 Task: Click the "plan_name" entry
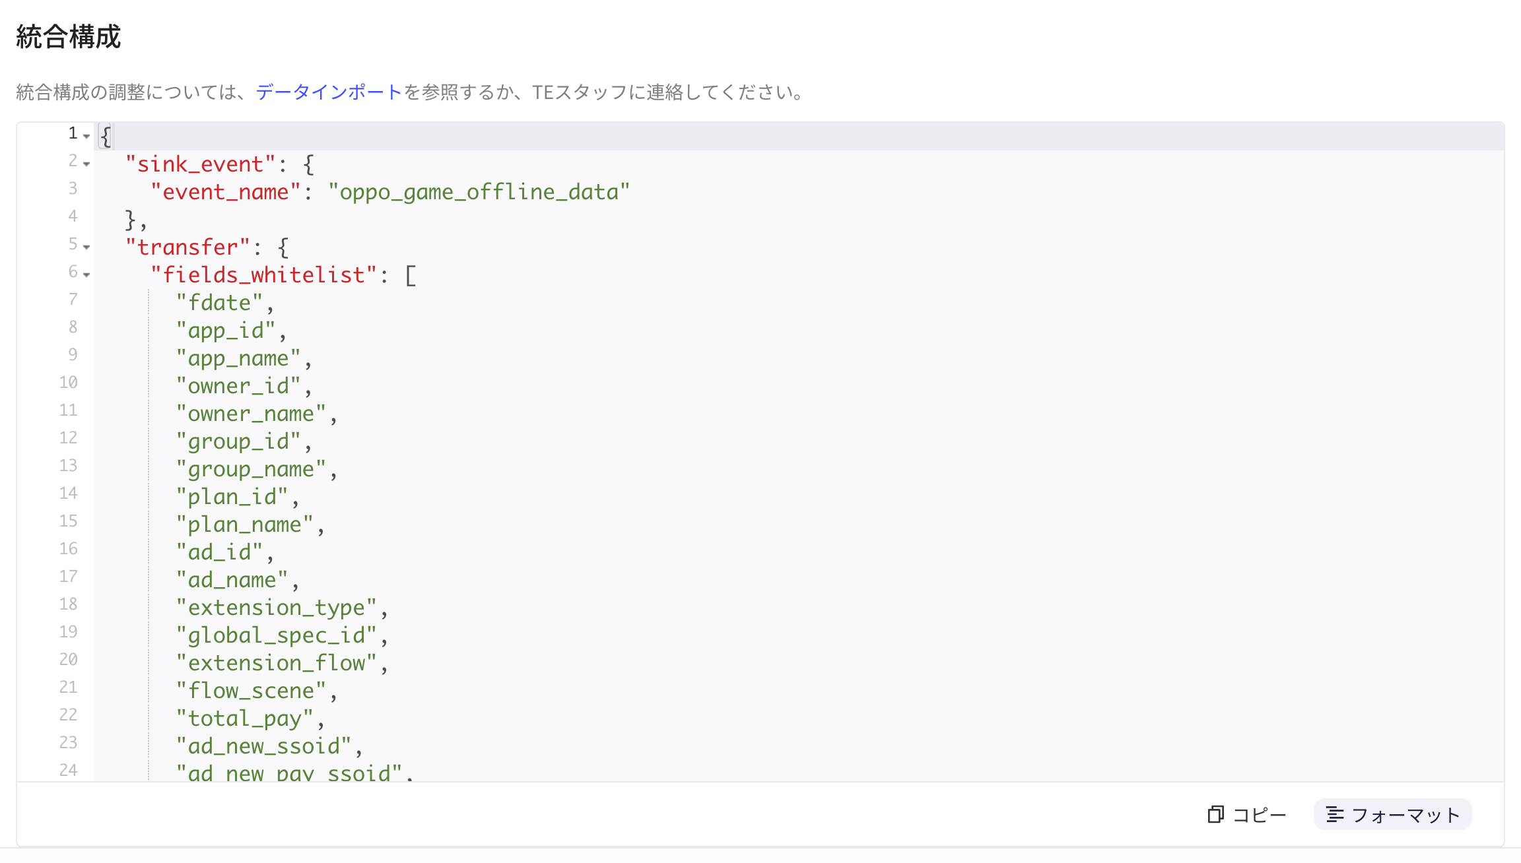[244, 525]
